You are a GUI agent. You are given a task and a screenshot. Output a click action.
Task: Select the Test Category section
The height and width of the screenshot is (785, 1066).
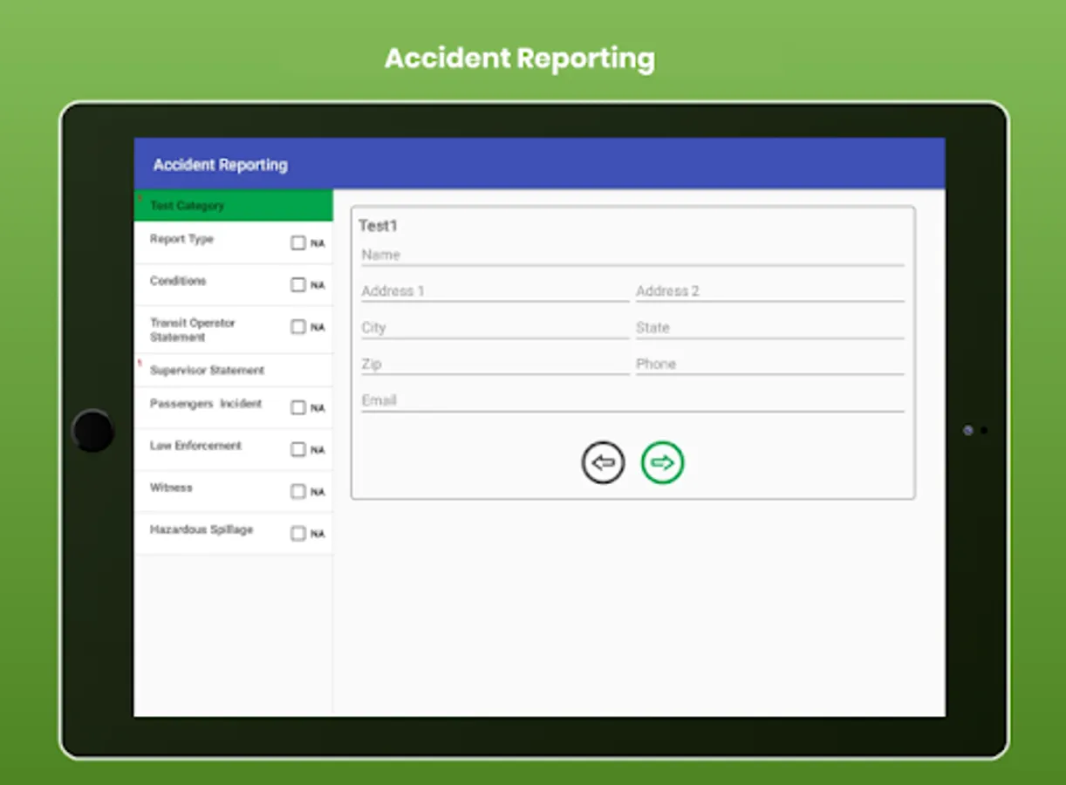pos(233,206)
